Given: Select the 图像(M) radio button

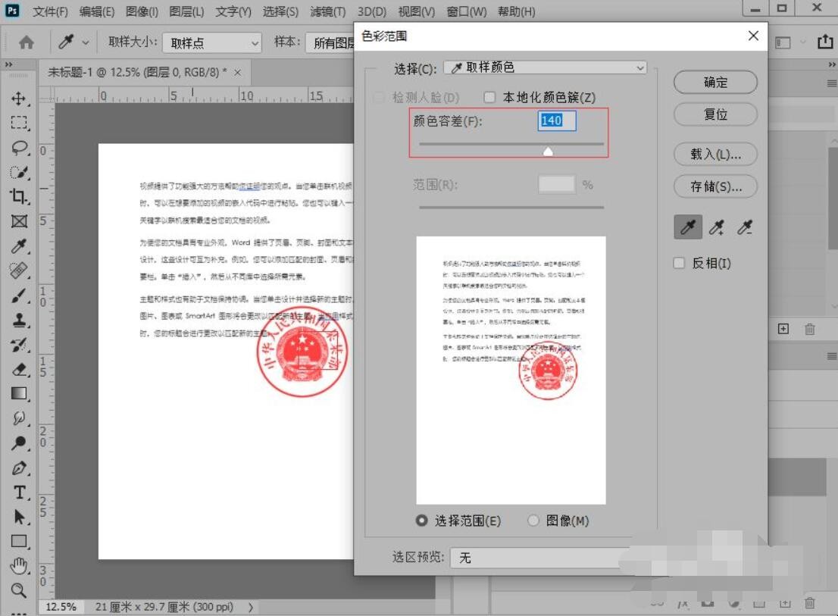Looking at the screenshot, I should coord(533,521).
